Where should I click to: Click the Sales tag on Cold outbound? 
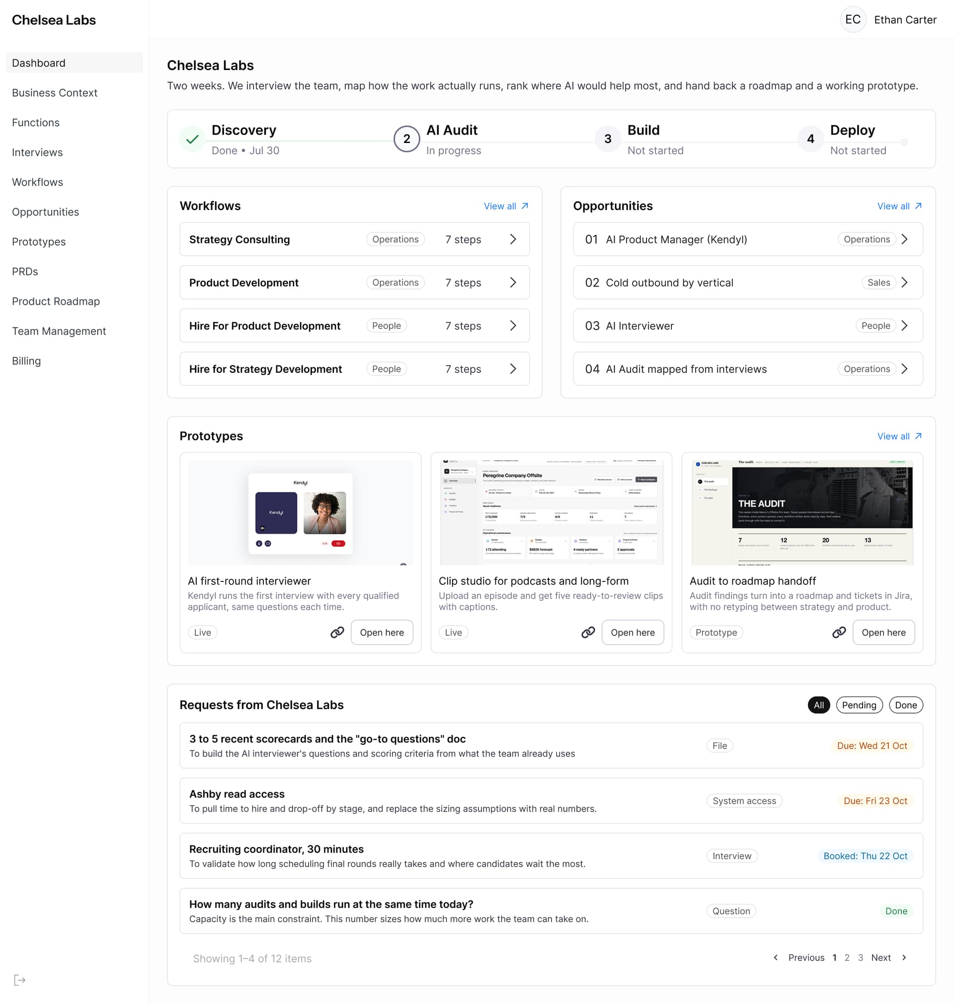879,283
